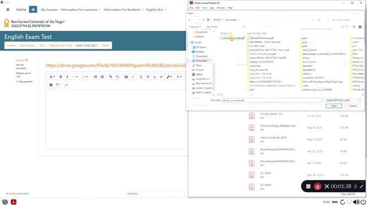Insert a link in the editor
Screen dimensions: 367x206
(111, 77)
